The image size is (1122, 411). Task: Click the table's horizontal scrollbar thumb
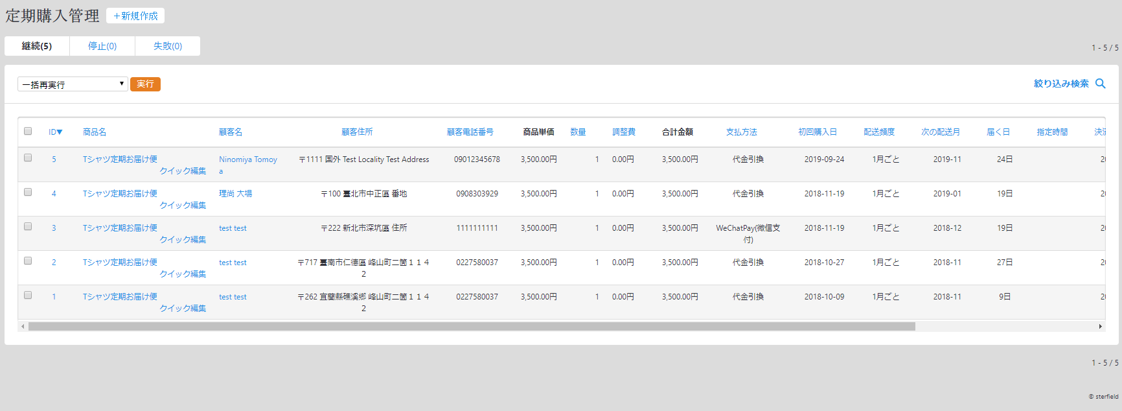[x=472, y=327]
